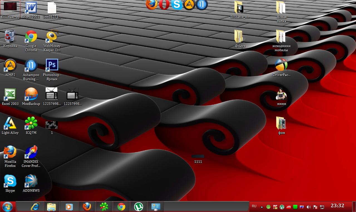The image size is (356, 212).
Task: Click the AIMP icon in the top dock
Action: pos(189,5)
